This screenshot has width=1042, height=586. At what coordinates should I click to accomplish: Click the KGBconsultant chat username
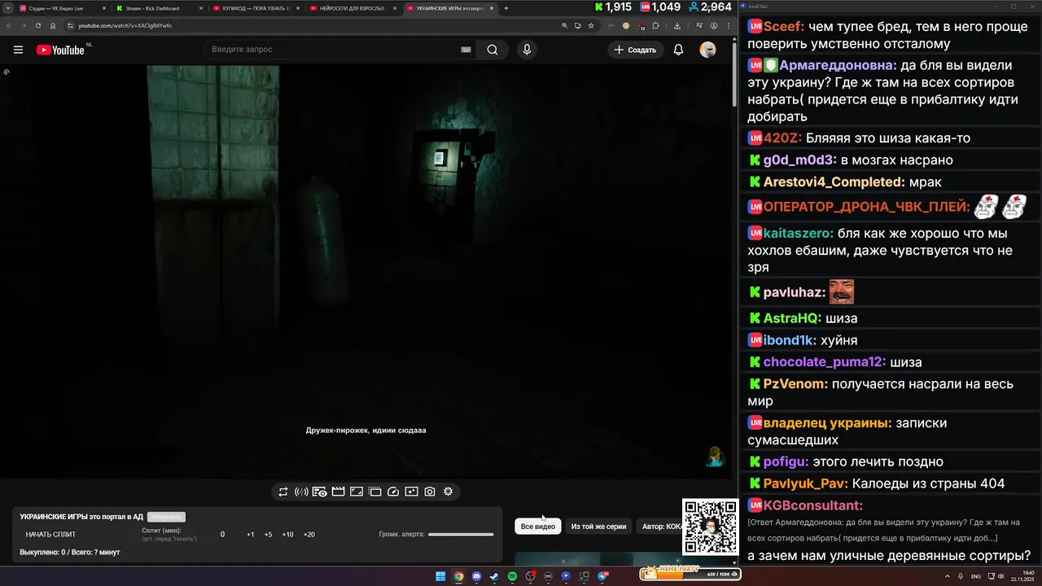click(812, 505)
